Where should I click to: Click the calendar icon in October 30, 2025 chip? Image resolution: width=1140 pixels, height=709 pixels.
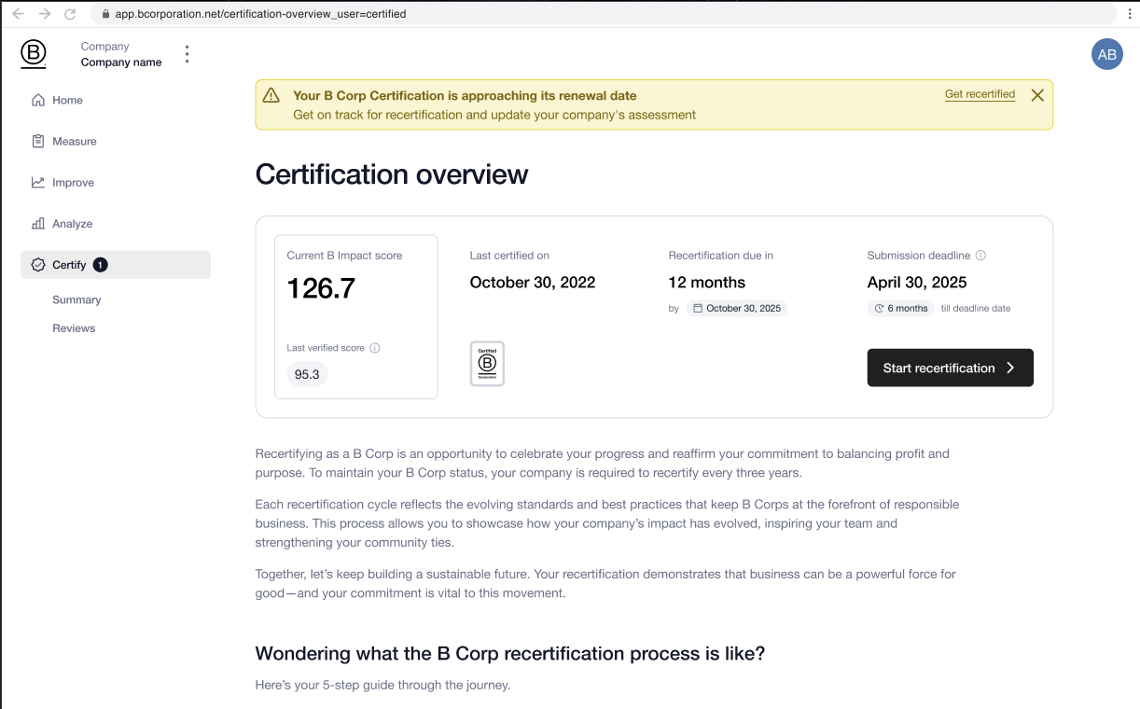[x=698, y=309]
